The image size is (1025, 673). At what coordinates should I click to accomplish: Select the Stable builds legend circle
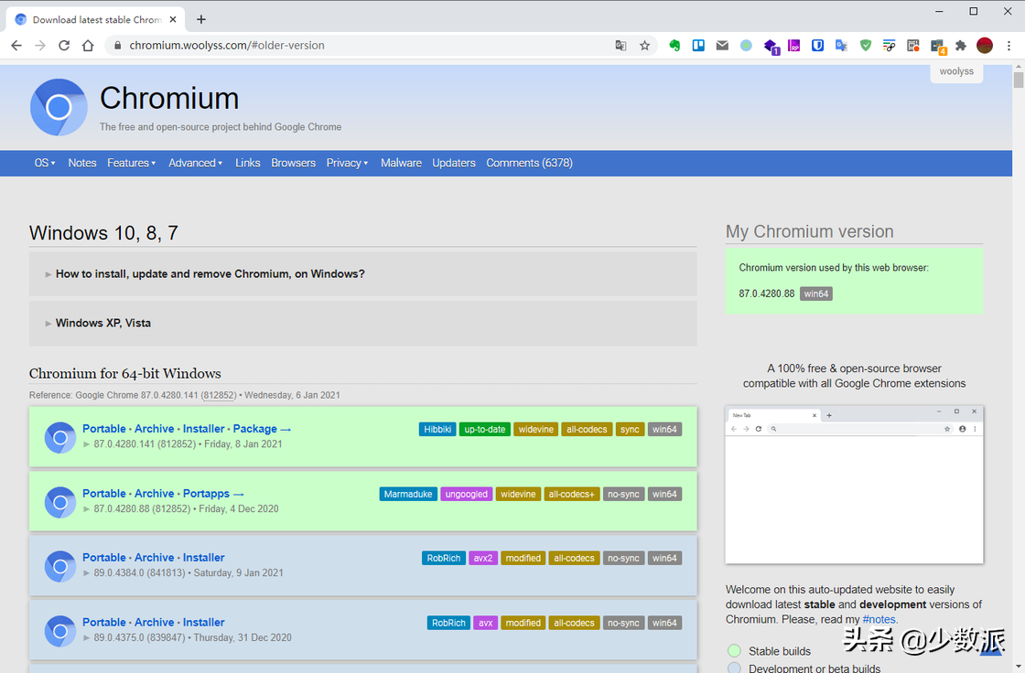coord(734,651)
